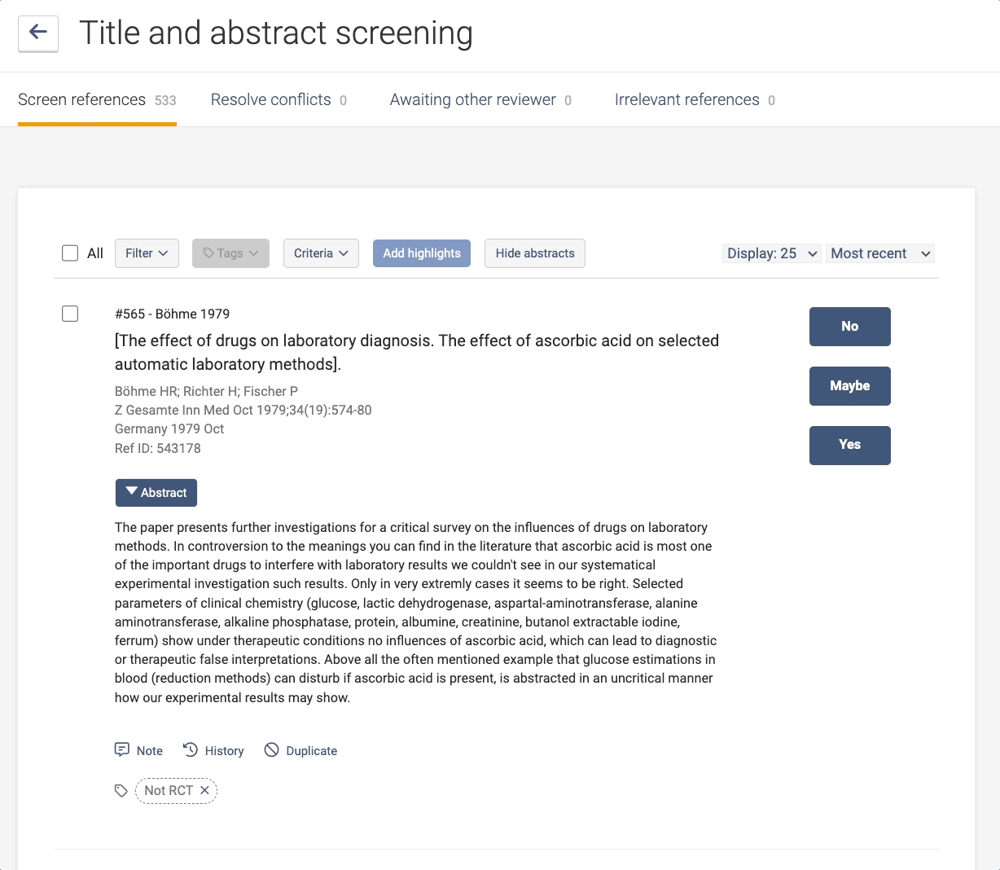
Task: Tick the All references checkbox
Action: pyautogui.click(x=70, y=253)
